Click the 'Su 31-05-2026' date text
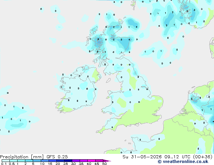214x165 pixels. pos(142,157)
